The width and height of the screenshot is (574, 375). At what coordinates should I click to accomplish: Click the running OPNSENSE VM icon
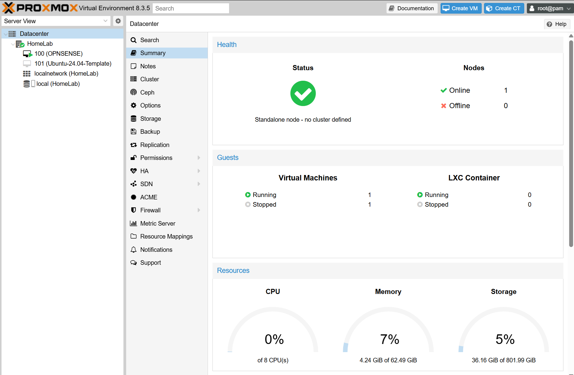point(27,54)
